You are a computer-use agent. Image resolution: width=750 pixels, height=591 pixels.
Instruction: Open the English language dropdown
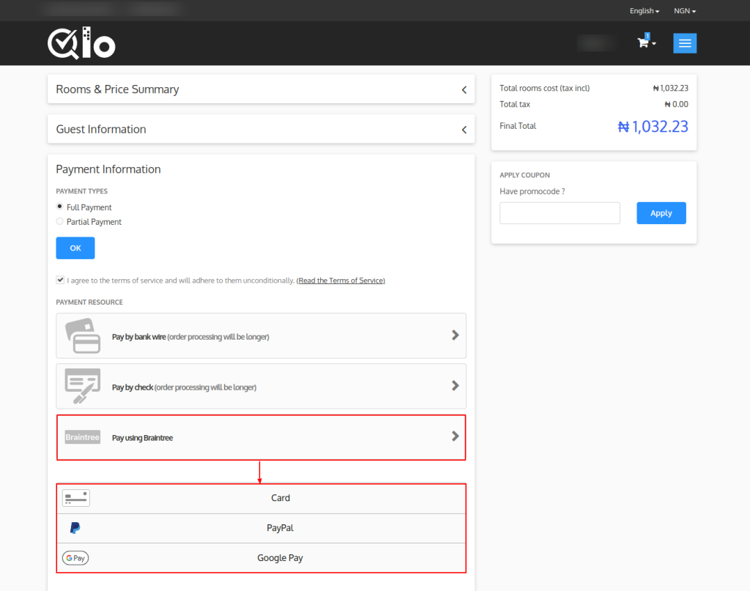644,11
